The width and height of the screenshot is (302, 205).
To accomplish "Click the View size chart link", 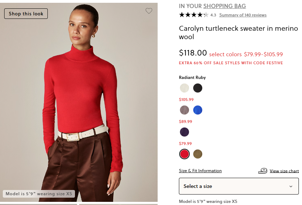I will tap(284, 171).
